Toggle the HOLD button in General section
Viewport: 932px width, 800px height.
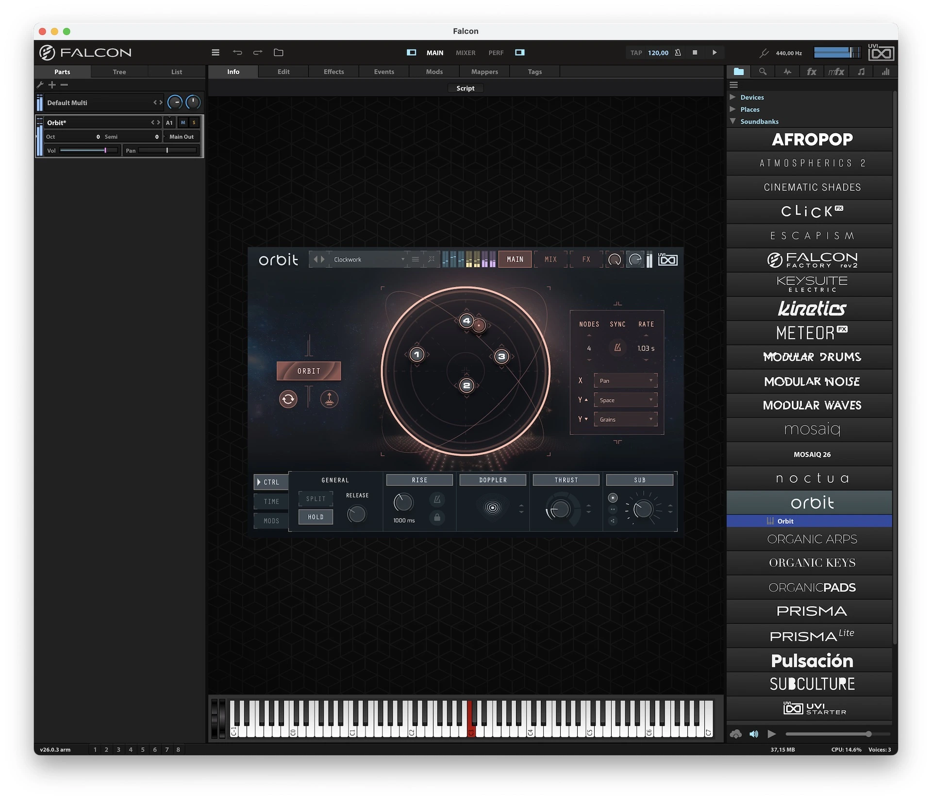click(316, 517)
